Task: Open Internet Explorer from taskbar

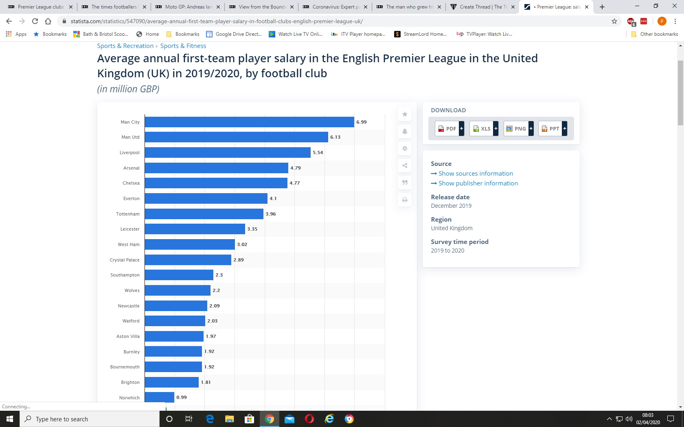Action: click(x=329, y=419)
